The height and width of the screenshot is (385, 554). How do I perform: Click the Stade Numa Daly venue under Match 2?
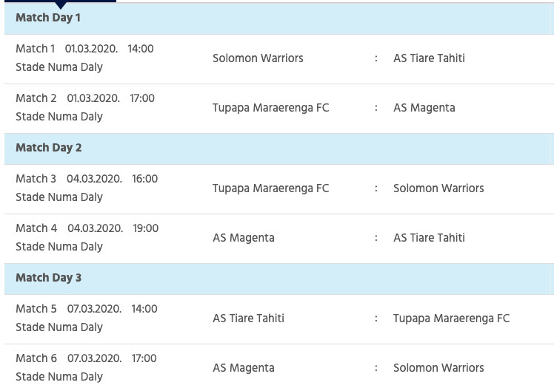tap(59, 117)
